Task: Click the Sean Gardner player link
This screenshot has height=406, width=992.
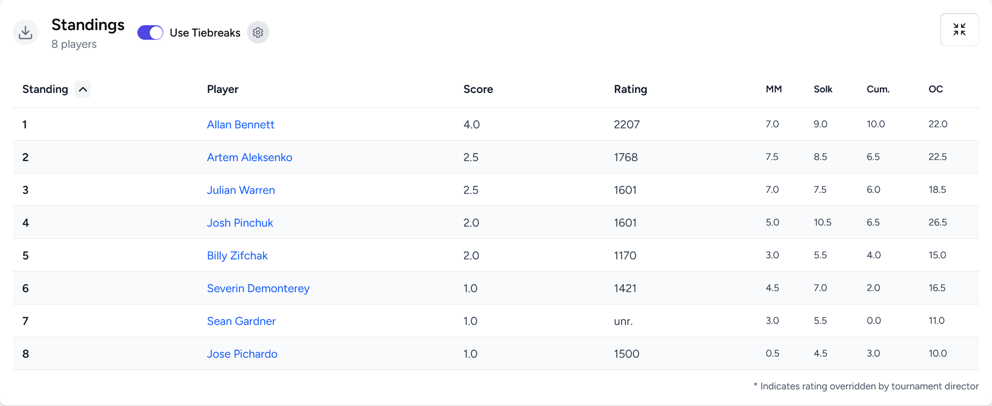Action: (242, 321)
